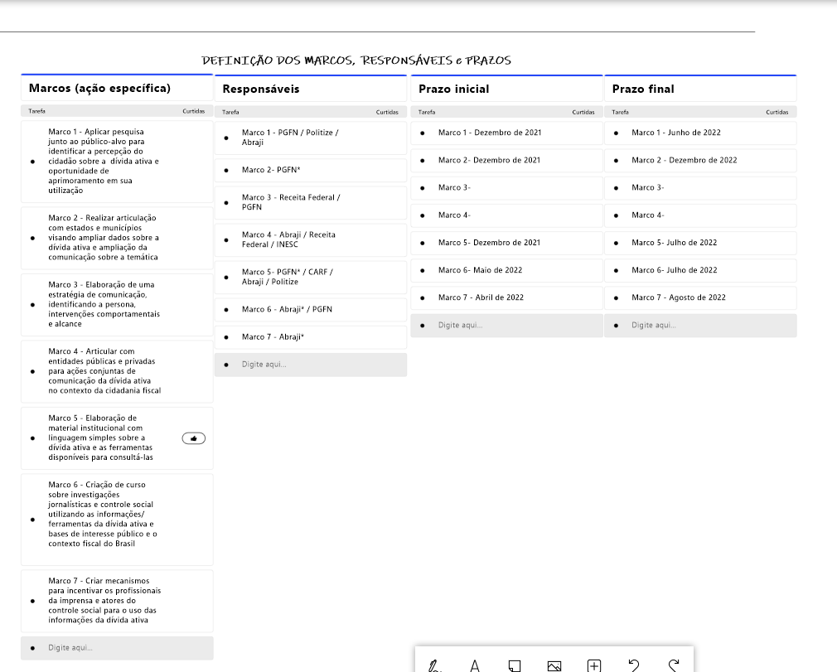Select the 'Marcos (ação específica)' column header

(x=99, y=89)
